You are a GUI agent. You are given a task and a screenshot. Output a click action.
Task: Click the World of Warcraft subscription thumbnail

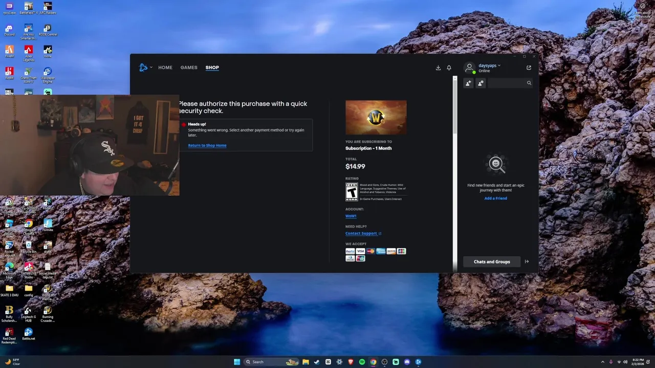pos(376,117)
